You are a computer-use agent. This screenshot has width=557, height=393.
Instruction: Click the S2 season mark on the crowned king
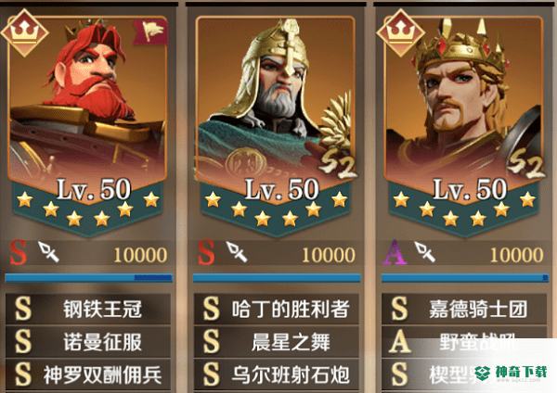pyautogui.click(x=526, y=164)
